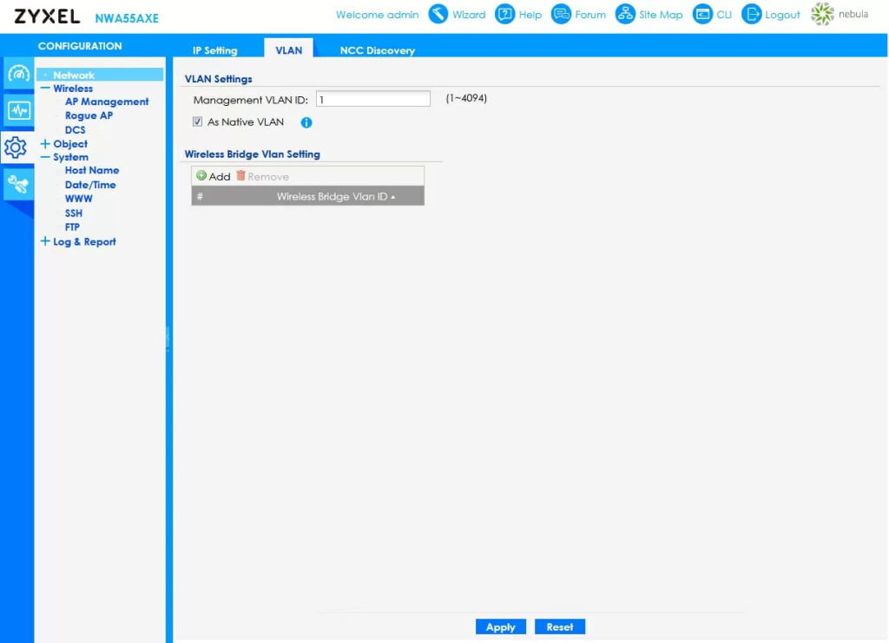
Task: Switch to the IP Setting tab
Action: point(214,50)
